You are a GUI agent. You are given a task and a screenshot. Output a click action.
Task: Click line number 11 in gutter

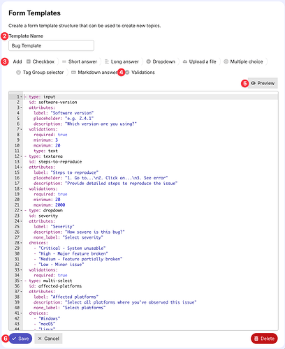point(17,151)
